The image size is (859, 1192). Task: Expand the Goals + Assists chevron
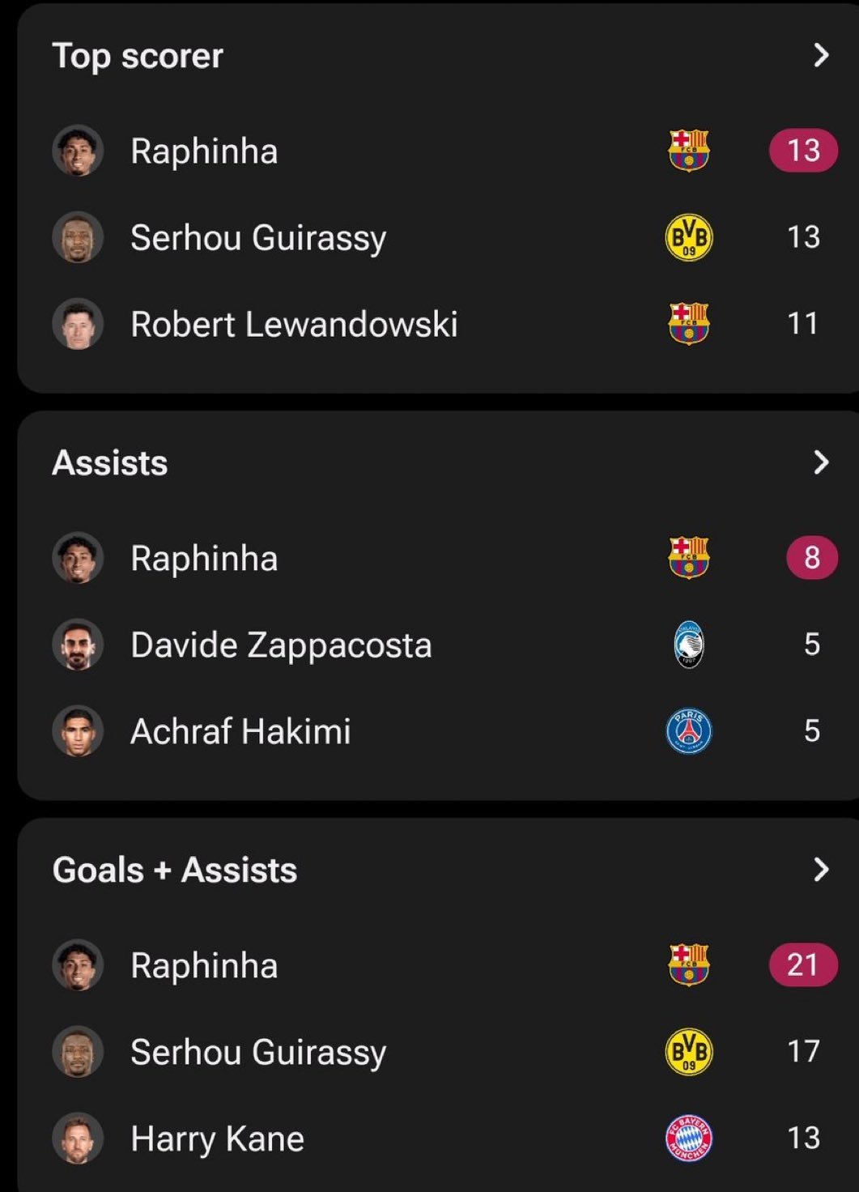point(821,870)
